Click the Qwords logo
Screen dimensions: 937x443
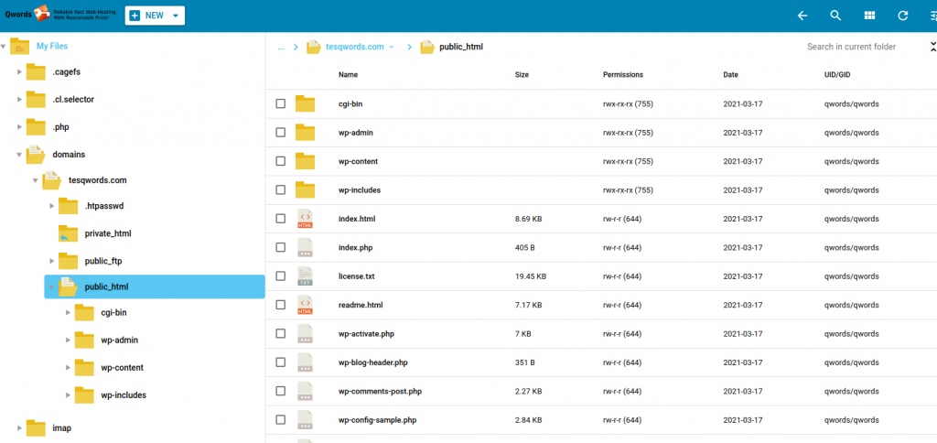pyautogui.click(x=59, y=15)
